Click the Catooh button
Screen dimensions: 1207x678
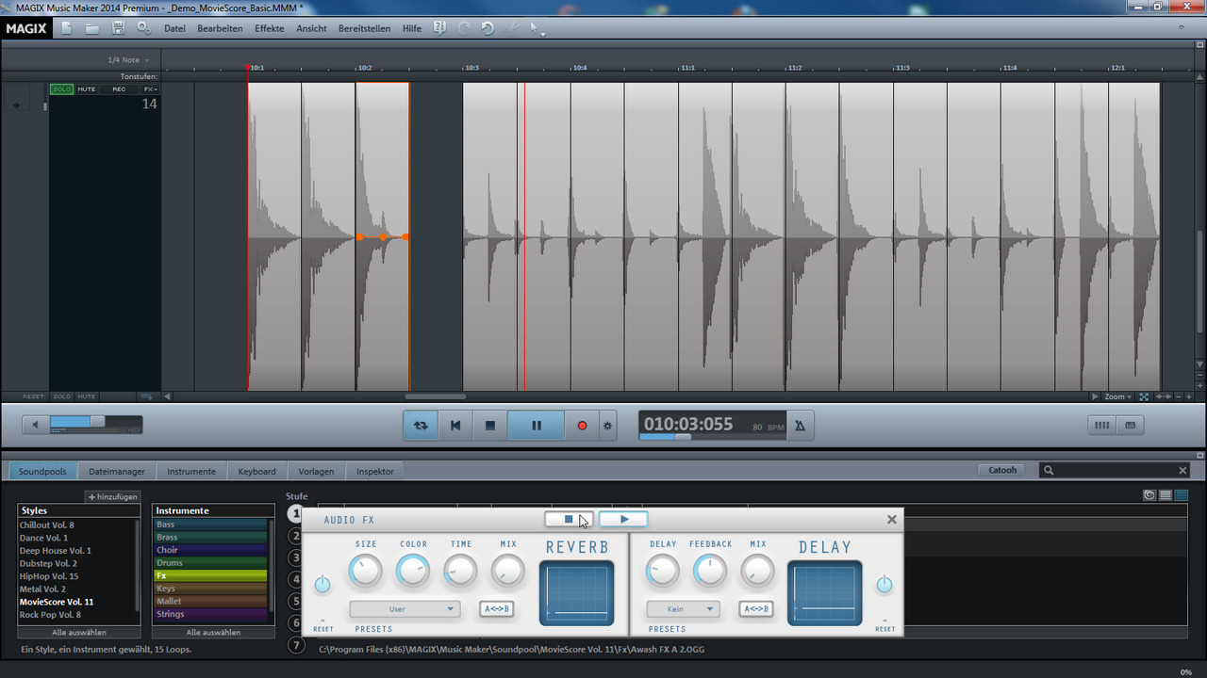[x=1003, y=470]
